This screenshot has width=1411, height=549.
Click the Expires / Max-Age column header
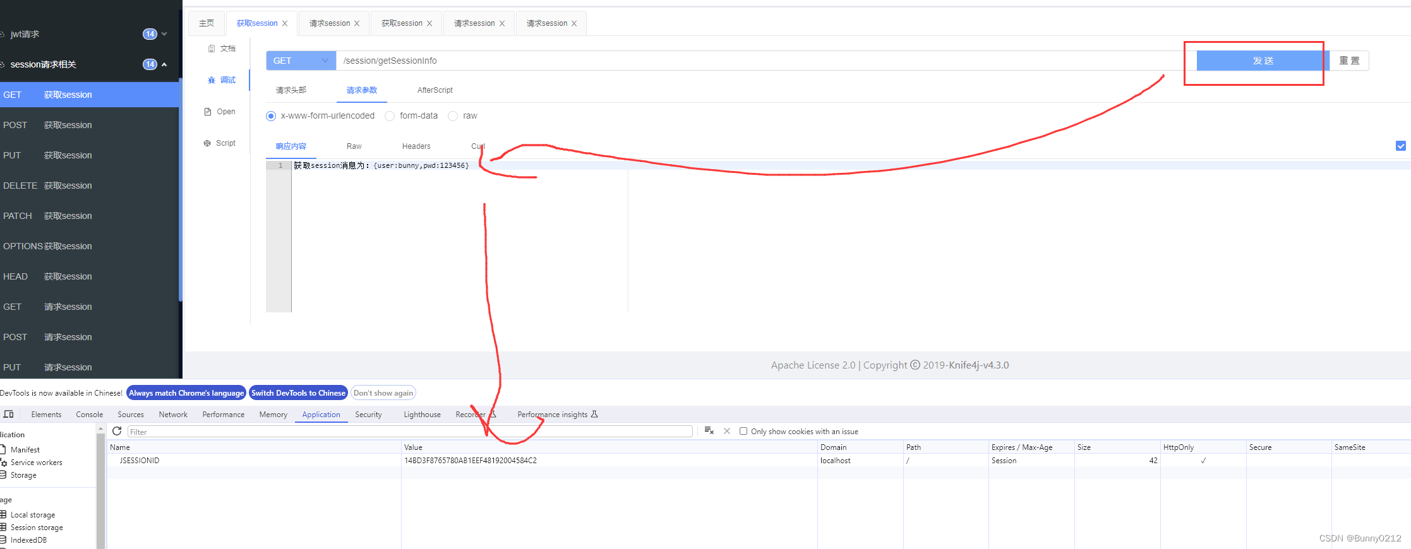(x=1031, y=447)
